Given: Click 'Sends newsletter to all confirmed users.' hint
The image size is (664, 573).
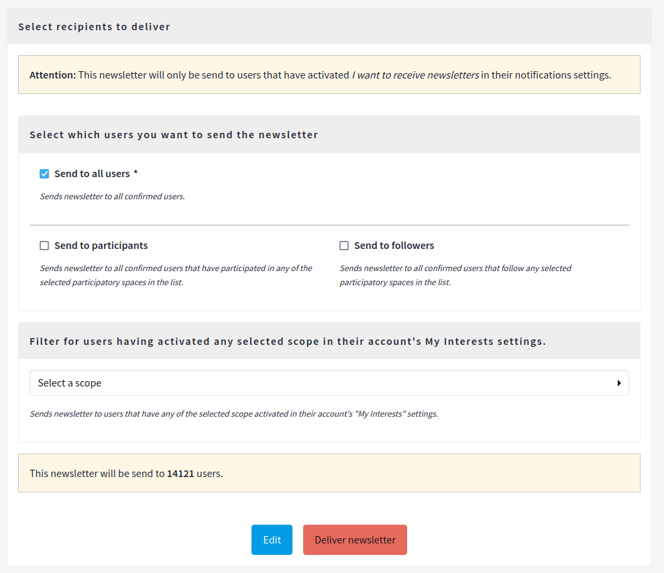Looking at the screenshot, I should pyautogui.click(x=112, y=197).
